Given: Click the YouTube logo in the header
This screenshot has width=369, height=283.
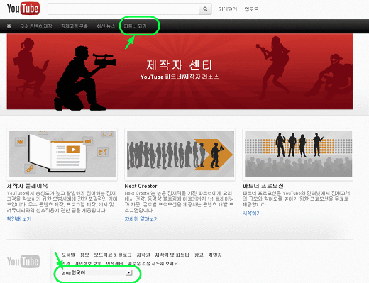Looking at the screenshot, I should (23, 9).
